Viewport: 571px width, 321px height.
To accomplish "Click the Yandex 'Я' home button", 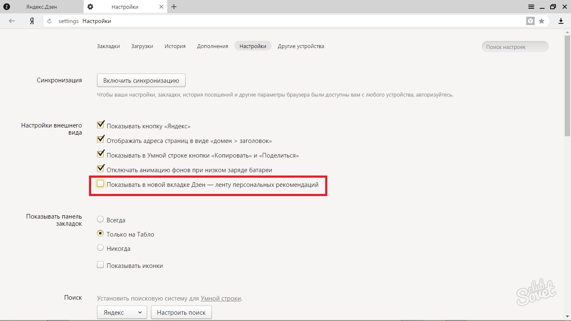I will (32, 21).
